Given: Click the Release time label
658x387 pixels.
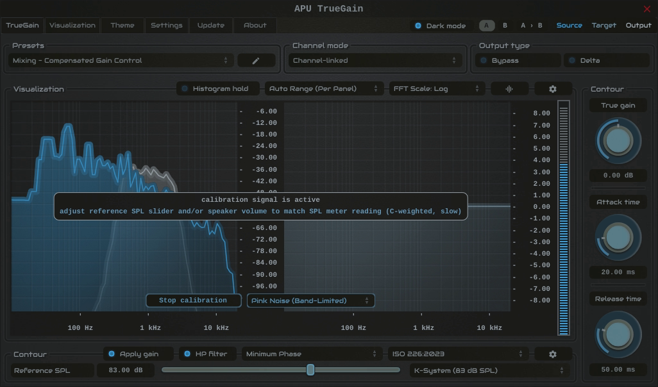Looking at the screenshot, I should point(618,299).
